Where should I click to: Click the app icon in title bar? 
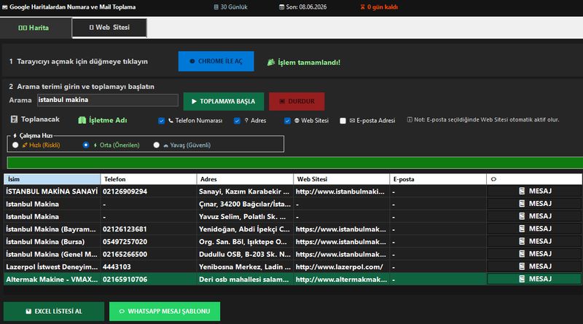(5, 7)
